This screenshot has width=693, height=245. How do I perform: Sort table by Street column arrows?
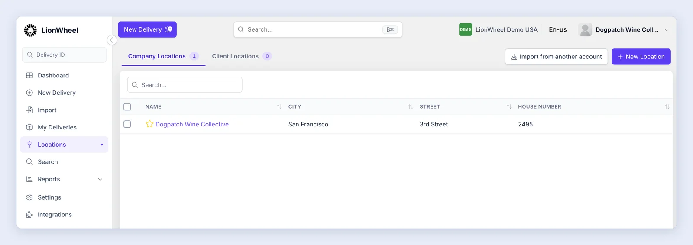point(509,106)
